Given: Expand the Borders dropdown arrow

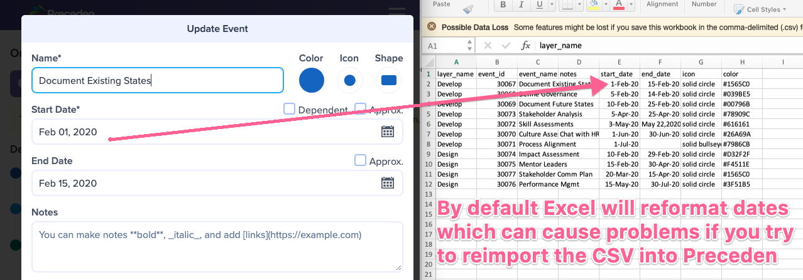Looking at the screenshot, I should coord(578,4).
